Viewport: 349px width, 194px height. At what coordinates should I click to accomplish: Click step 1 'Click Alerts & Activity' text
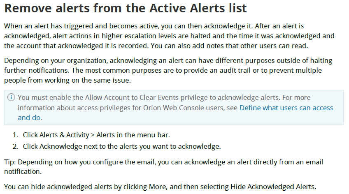tap(56, 135)
